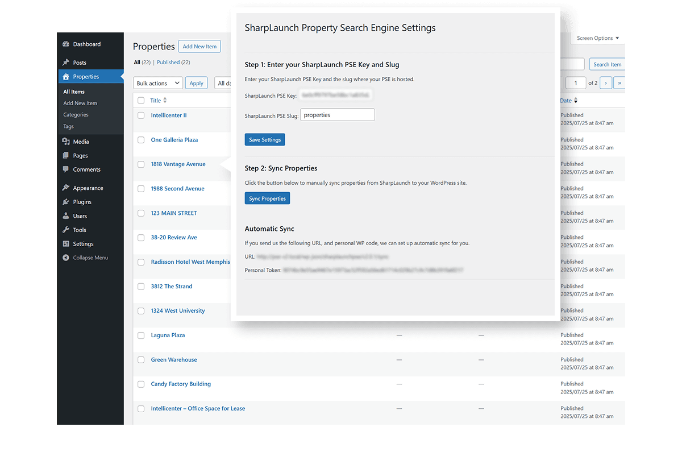This screenshot has height=456, width=682.
Task: Go to last page double arrow
Action: tap(619, 83)
